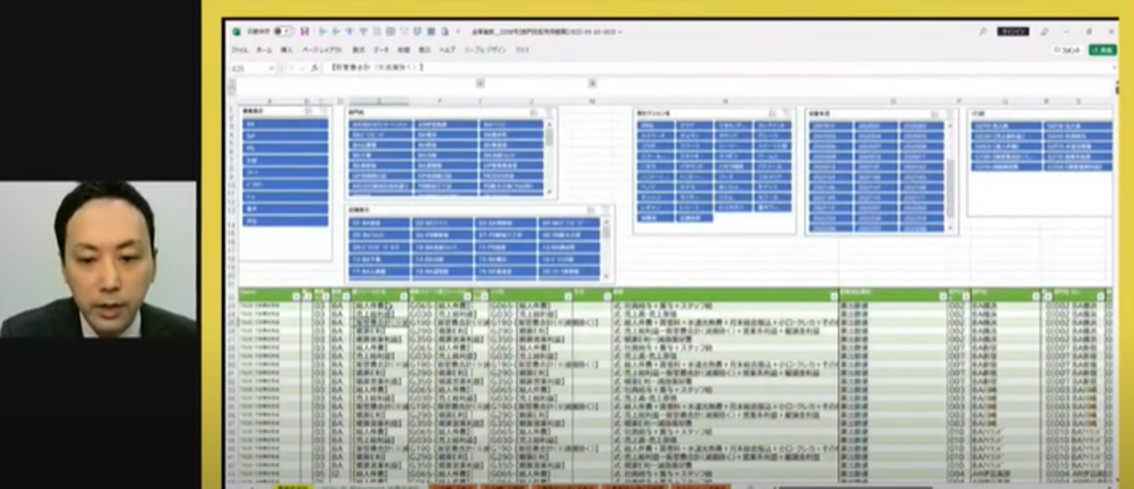This screenshot has height=489, width=1134.
Task: Clear filter on the 部門名 slicer
Action: [x=547, y=113]
